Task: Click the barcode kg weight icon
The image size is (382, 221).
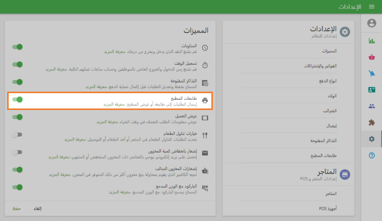Action: (205, 188)
